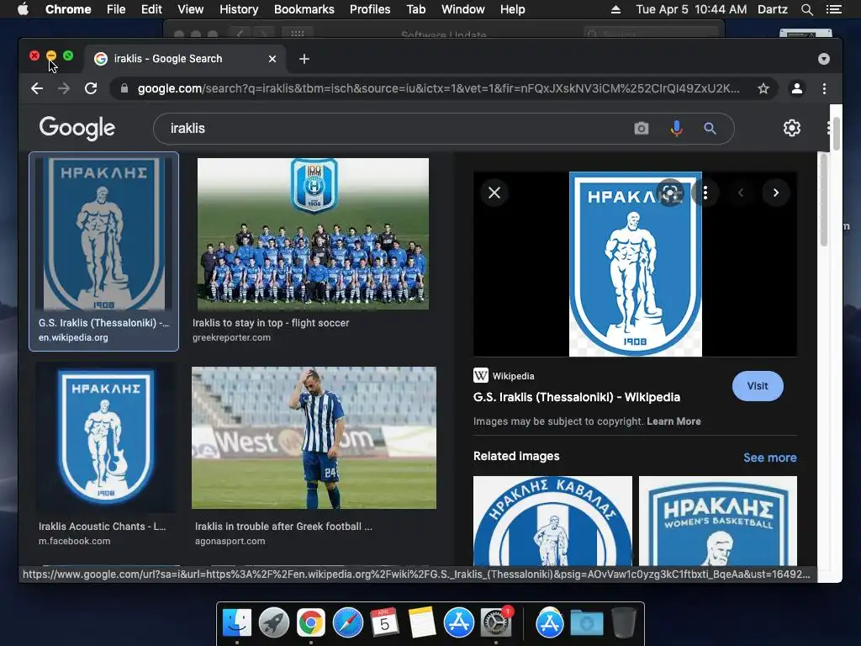Open the large Iraklis crest preview image

pos(636,264)
